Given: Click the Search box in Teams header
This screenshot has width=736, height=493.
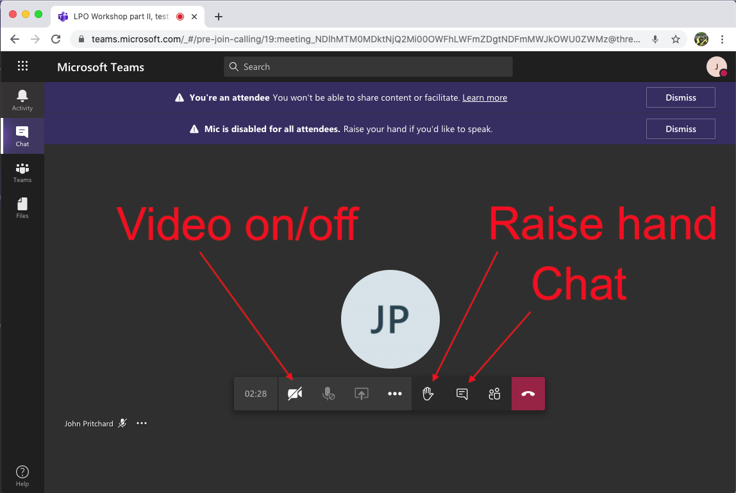Looking at the screenshot, I should coord(369,67).
